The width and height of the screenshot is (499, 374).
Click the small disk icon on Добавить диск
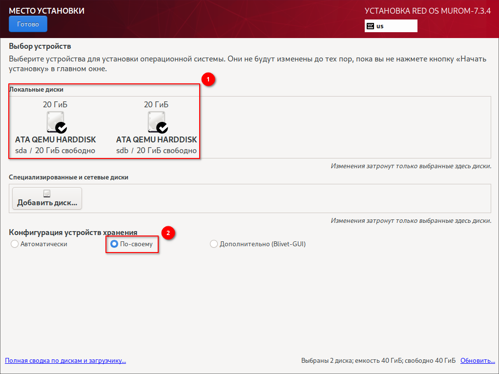tap(47, 193)
